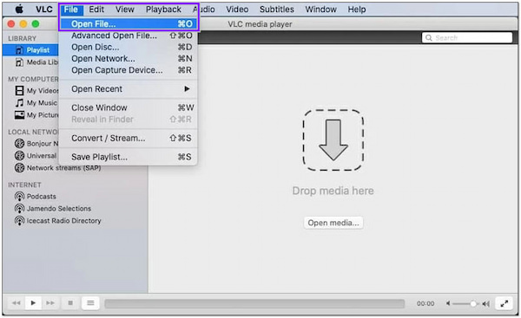Click the yellow minimize window button

point(23,24)
